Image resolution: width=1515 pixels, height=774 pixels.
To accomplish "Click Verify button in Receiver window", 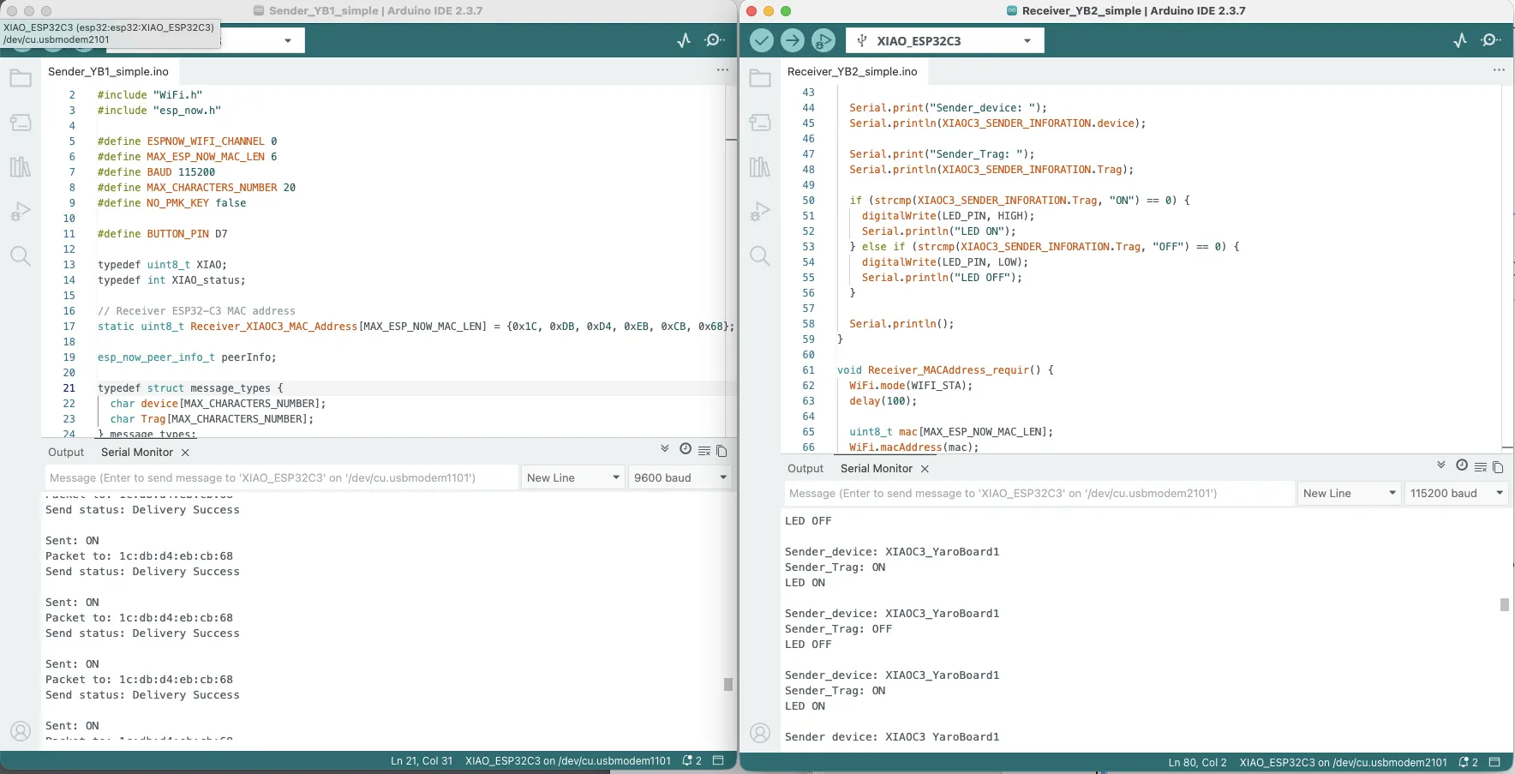I will (x=762, y=40).
